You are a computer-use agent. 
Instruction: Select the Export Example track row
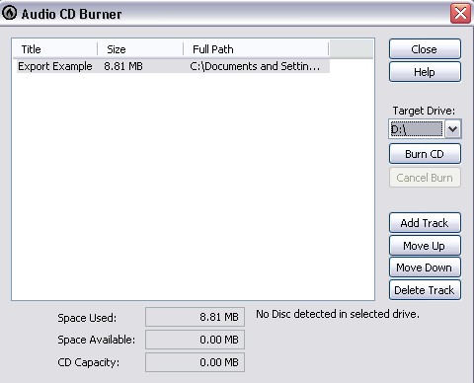pyautogui.click(x=173, y=66)
